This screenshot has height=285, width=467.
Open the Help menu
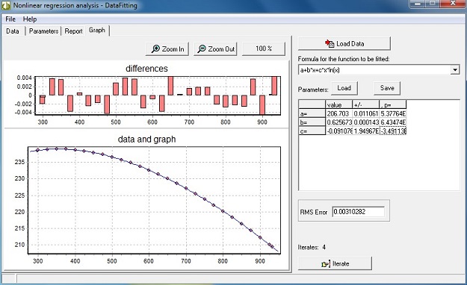pyautogui.click(x=30, y=19)
